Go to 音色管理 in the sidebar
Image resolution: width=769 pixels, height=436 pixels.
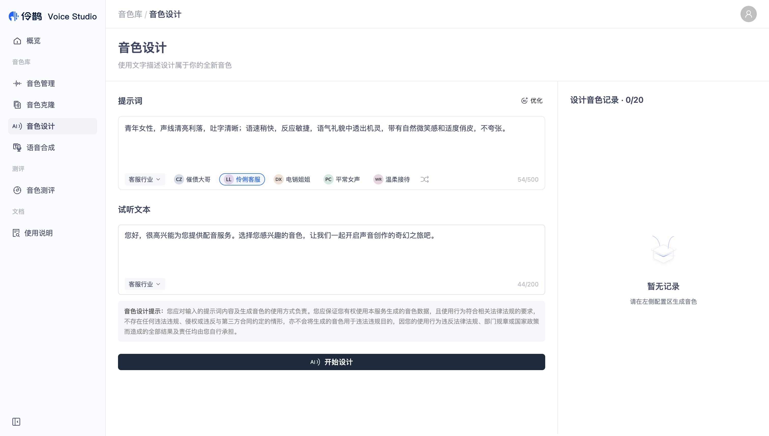(x=53, y=83)
